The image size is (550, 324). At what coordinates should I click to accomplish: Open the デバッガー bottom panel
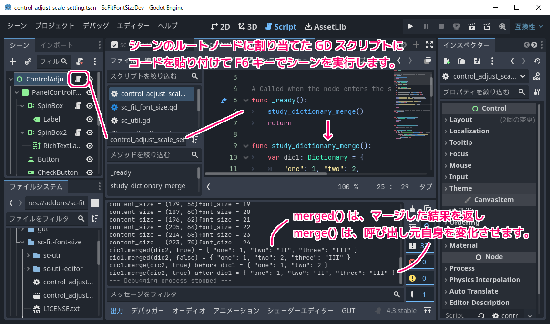point(148,311)
